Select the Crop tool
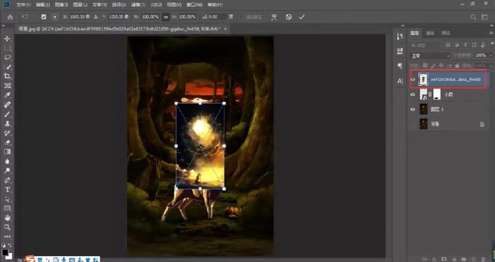 [x=7, y=76]
